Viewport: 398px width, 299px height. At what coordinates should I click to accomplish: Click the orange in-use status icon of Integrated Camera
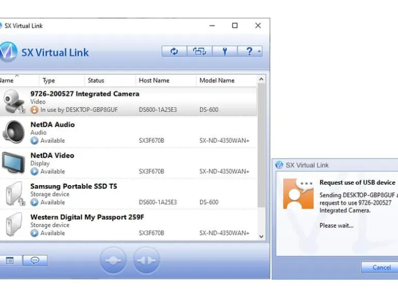click(34, 110)
